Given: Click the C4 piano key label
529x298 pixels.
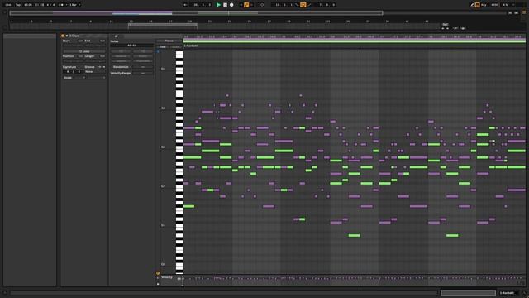Looking at the screenshot, I should point(164,108).
